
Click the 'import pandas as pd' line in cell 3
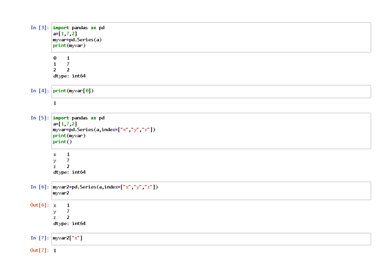point(79,28)
